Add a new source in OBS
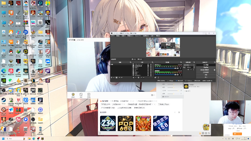This screenshot has width=251, height=141. (x=133, y=77)
